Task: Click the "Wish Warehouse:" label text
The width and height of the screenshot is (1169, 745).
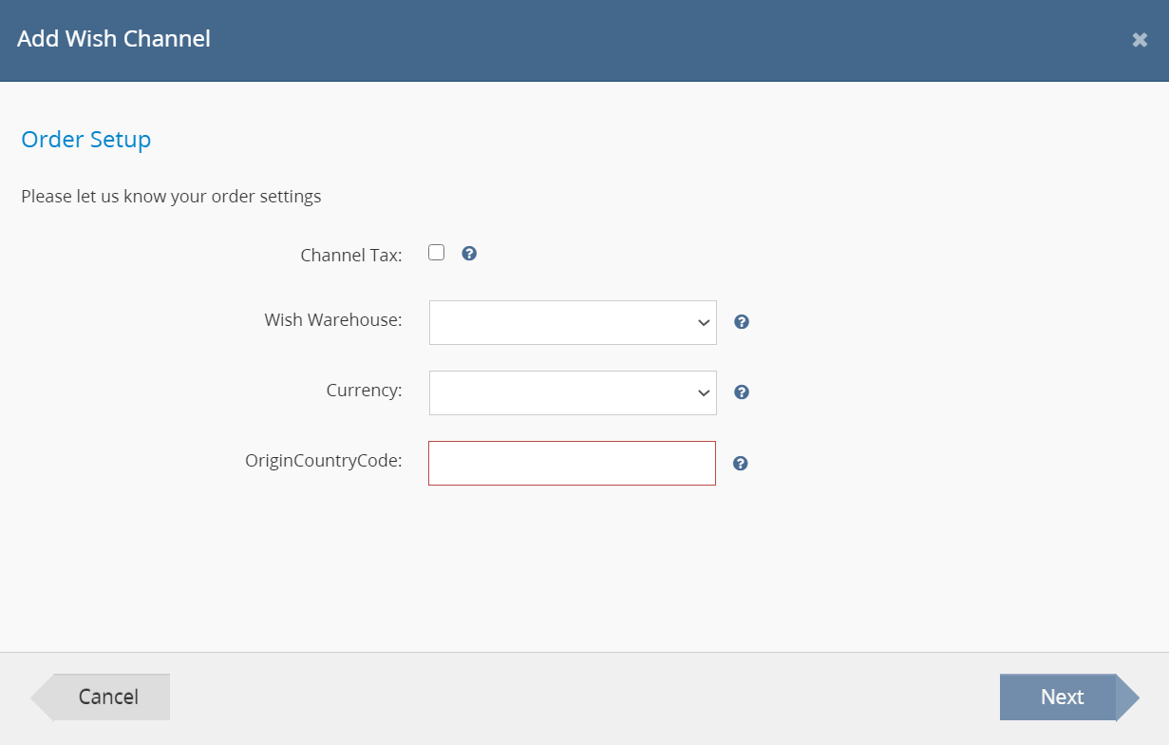Action: [332, 320]
